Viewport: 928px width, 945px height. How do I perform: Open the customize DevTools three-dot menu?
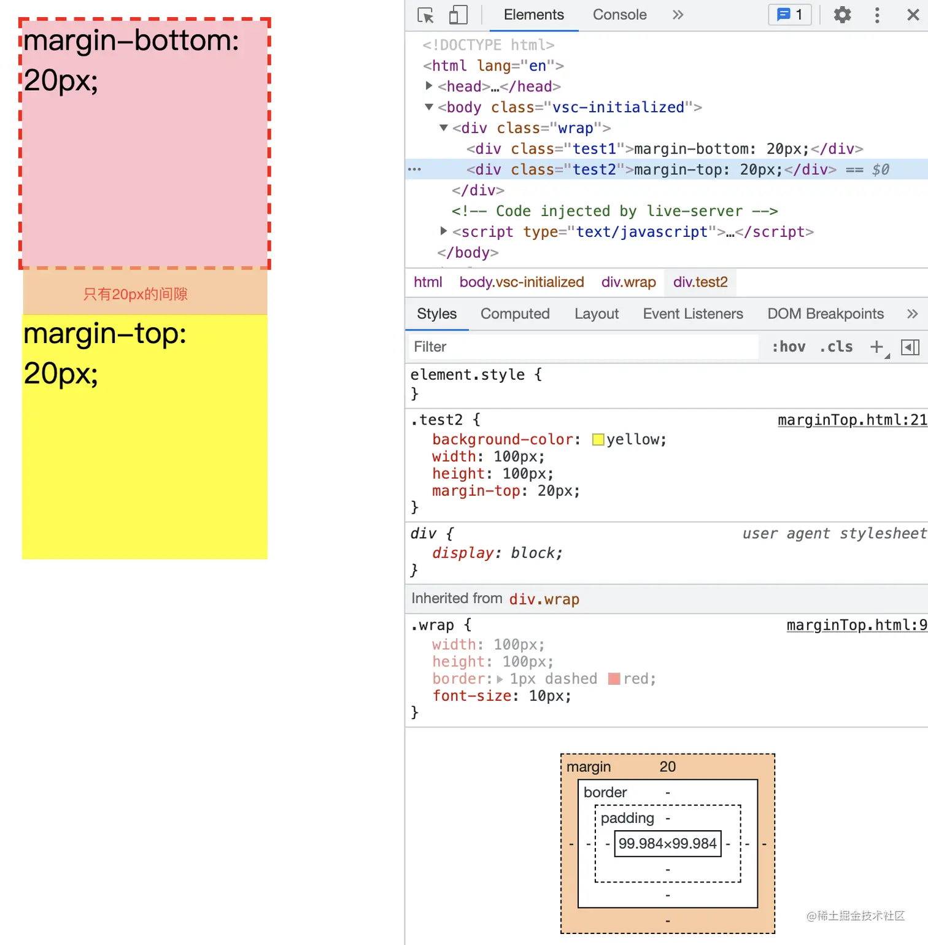click(x=877, y=15)
